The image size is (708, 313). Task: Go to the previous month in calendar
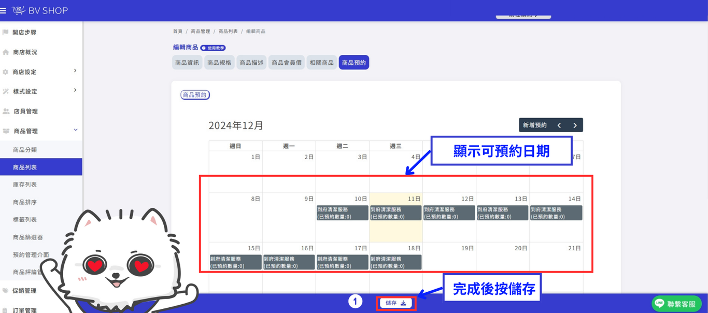coord(559,125)
